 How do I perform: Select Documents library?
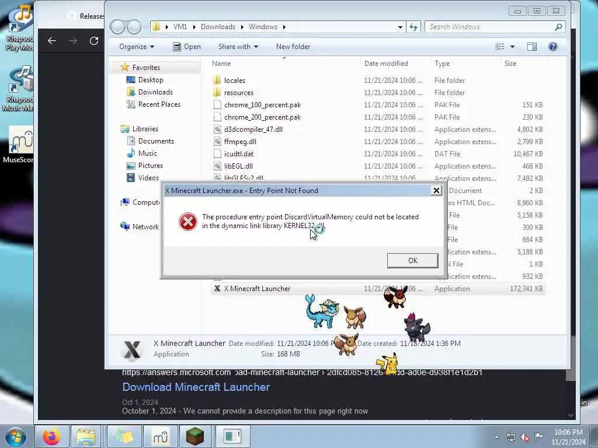(x=156, y=141)
